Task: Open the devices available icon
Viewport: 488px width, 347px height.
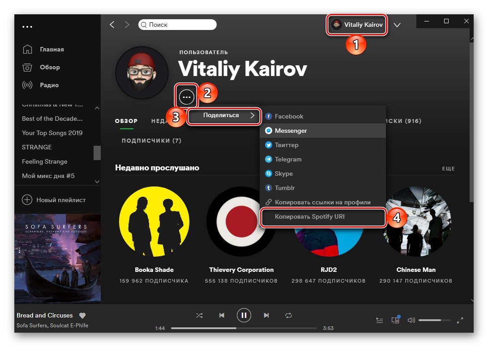Action: [395, 320]
